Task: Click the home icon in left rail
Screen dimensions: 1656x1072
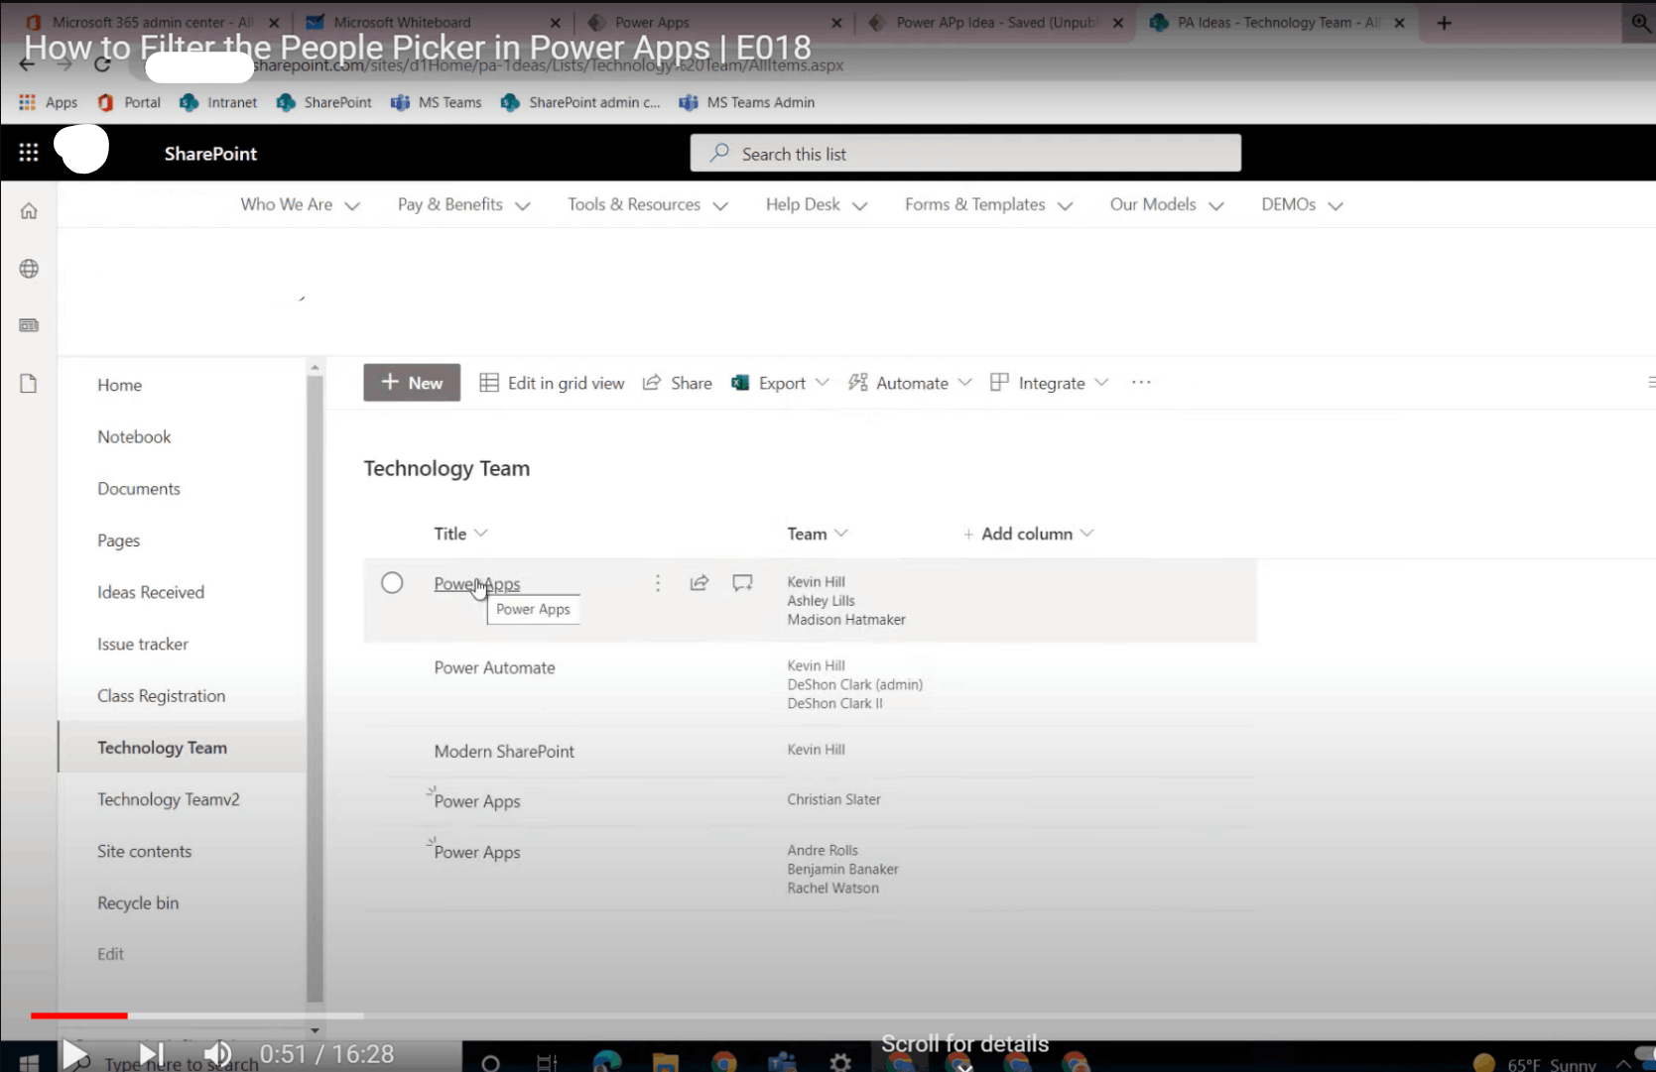Action: coord(29,211)
